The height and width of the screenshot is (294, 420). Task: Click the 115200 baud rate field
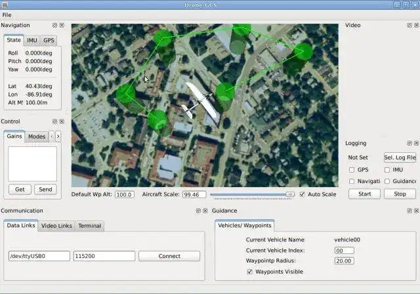click(x=104, y=256)
